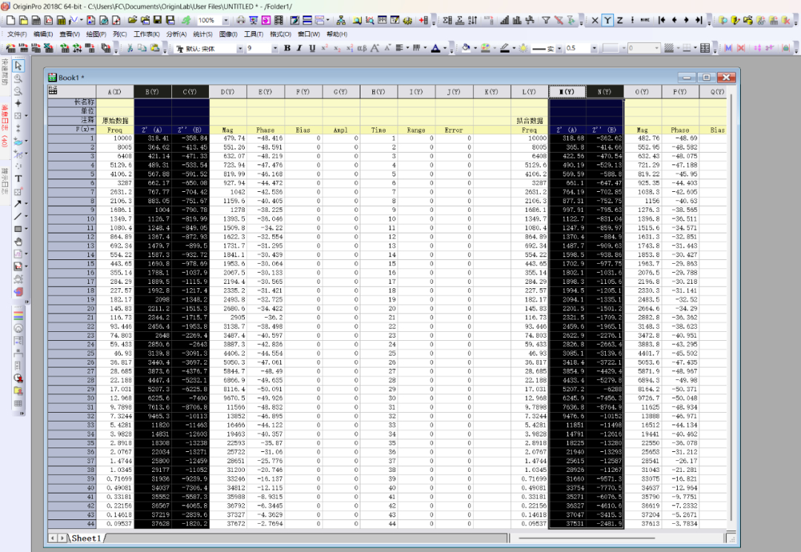Select the Text tool T icon
The image size is (801, 552).
pos(19,179)
